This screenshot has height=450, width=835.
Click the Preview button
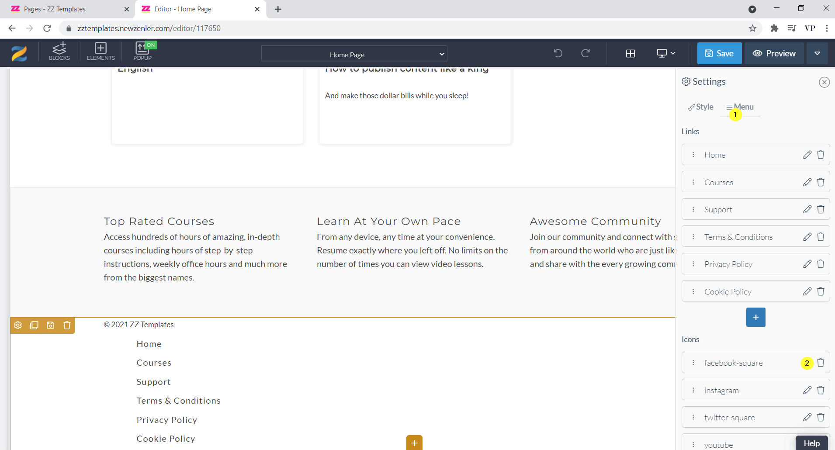tap(774, 53)
